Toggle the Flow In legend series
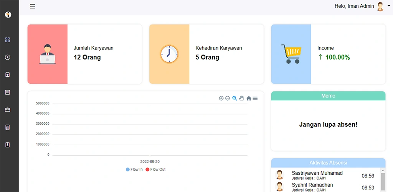Image resolution: width=393 pixels, height=192 pixels. pyautogui.click(x=134, y=169)
